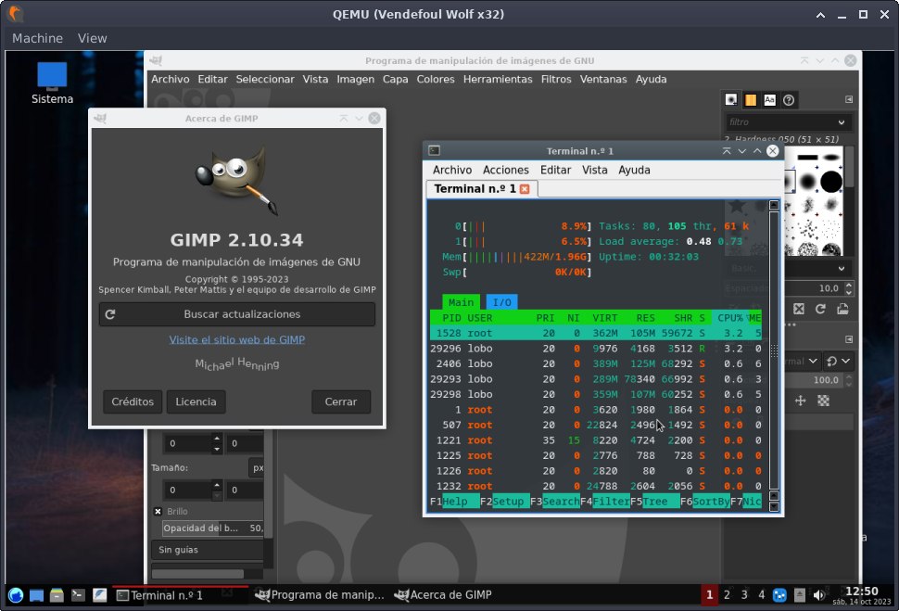The image size is (899, 611).
Task: Click Cerrar button in About dialog
Action: [341, 401]
